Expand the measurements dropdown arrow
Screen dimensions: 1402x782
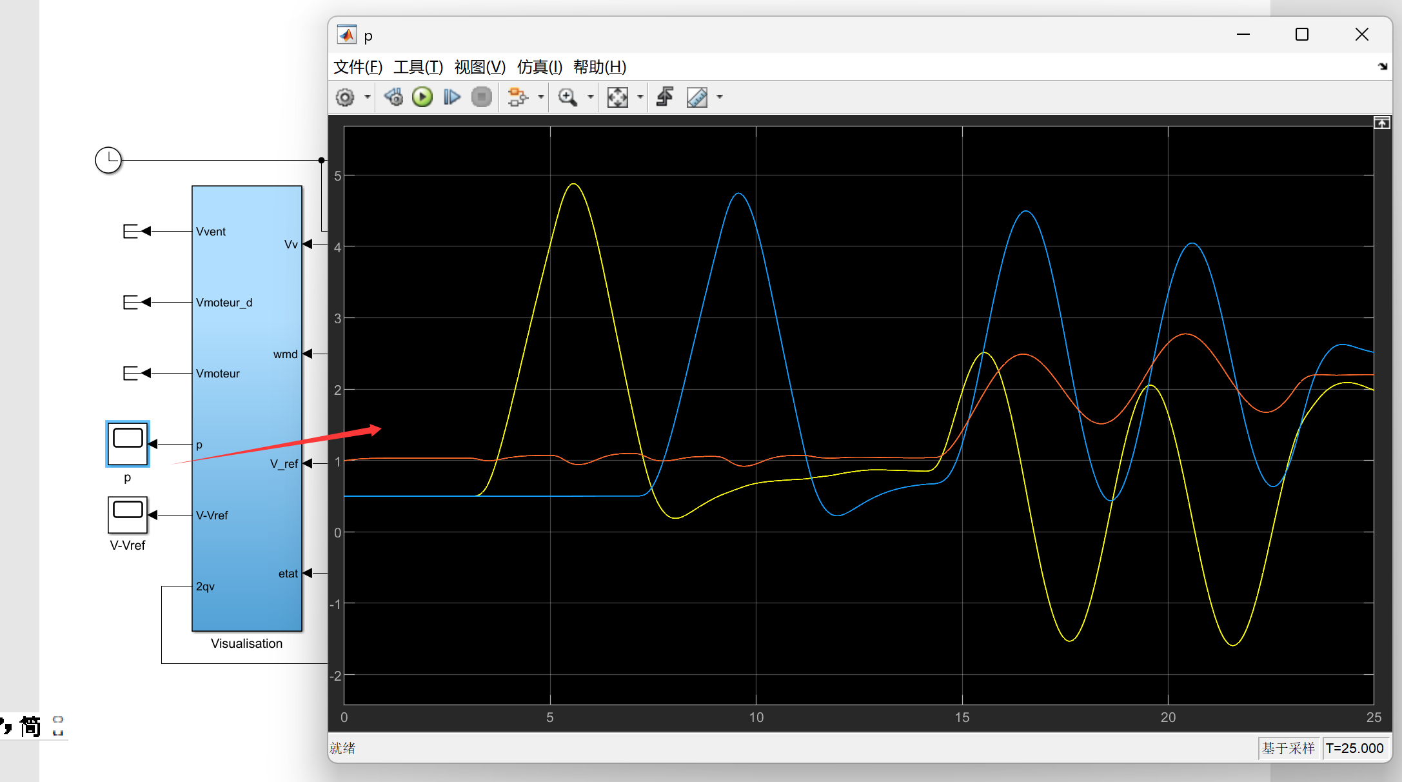coord(720,97)
